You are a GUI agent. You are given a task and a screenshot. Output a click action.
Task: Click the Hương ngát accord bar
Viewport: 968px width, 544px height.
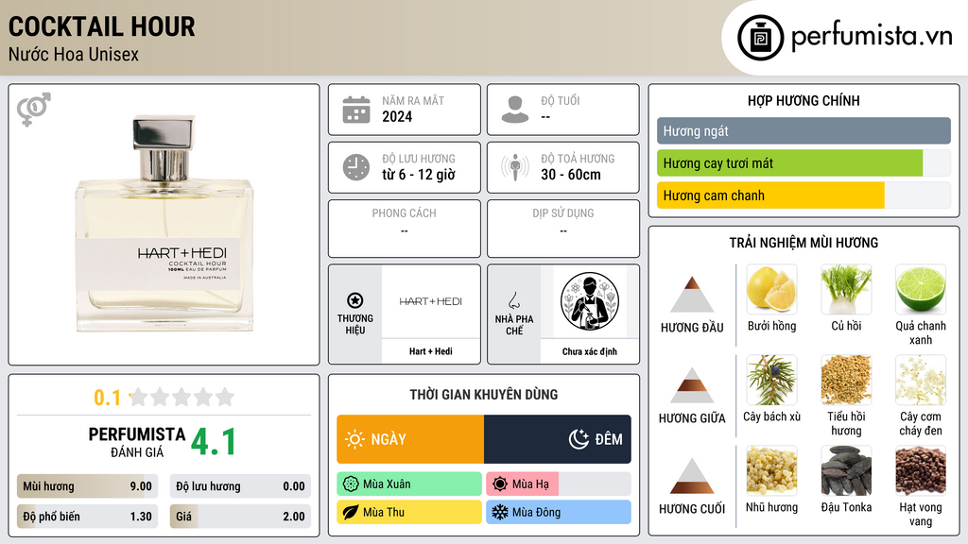click(x=804, y=130)
